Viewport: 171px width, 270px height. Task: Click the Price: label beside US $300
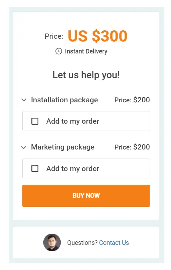click(54, 36)
